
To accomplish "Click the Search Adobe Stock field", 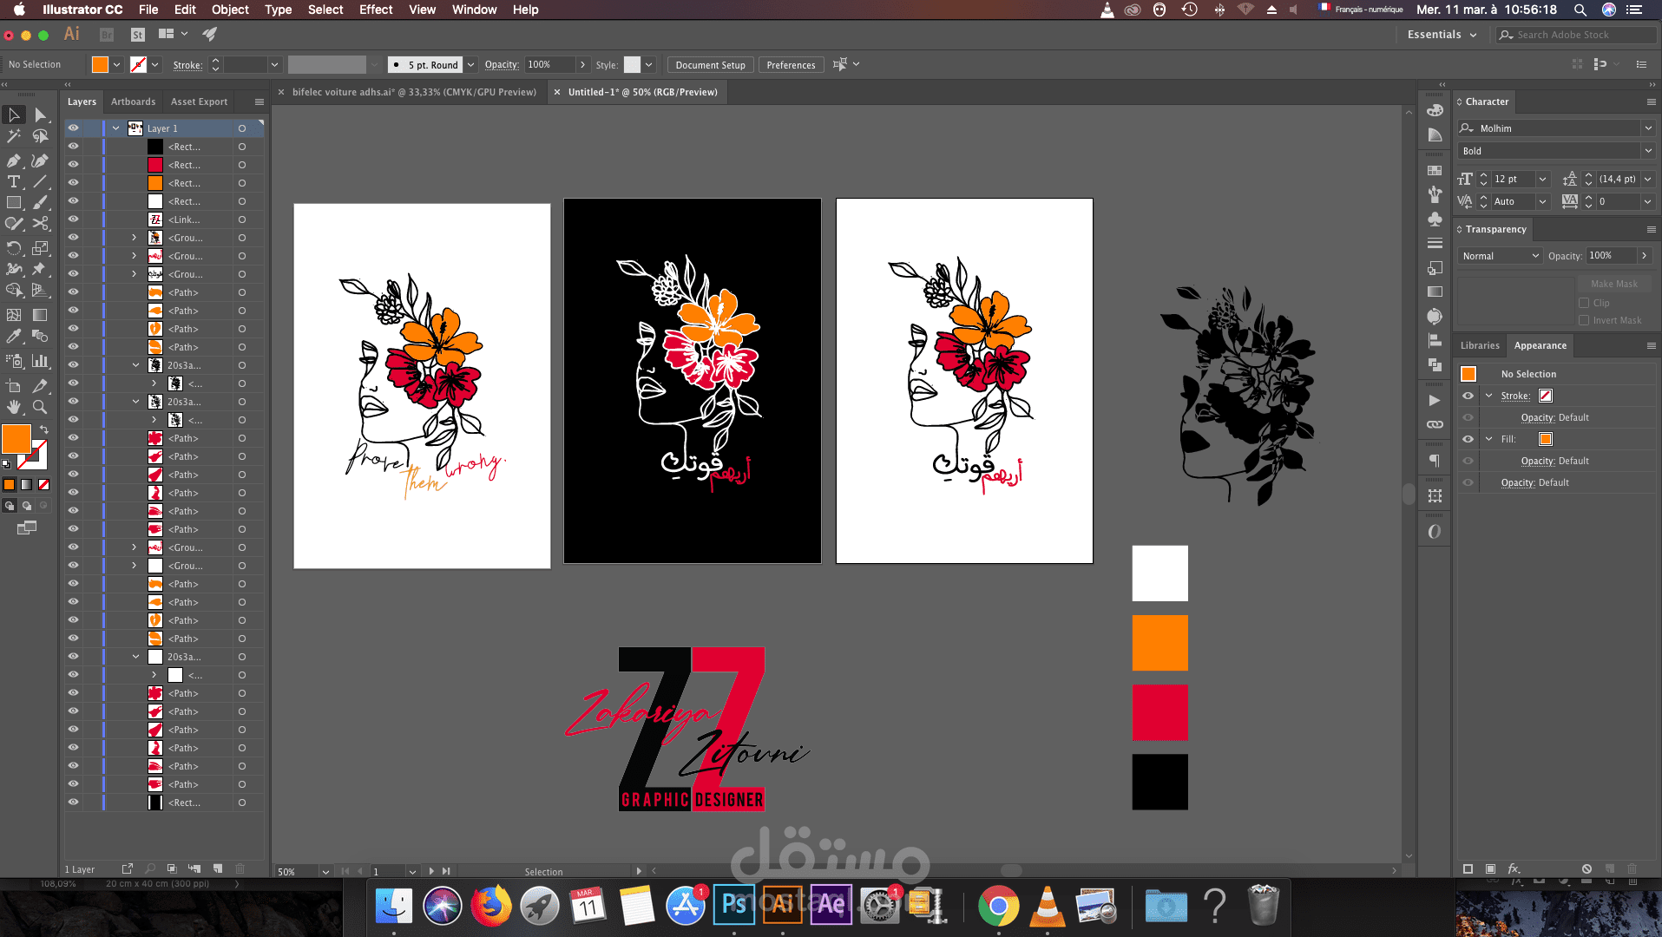I will coord(1578,35).
